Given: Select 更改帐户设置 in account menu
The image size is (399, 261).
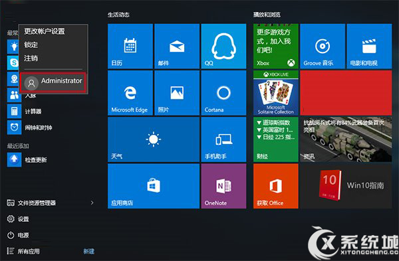Looking at the screenshot, I should pyautogui.click(x=45, y=31).
